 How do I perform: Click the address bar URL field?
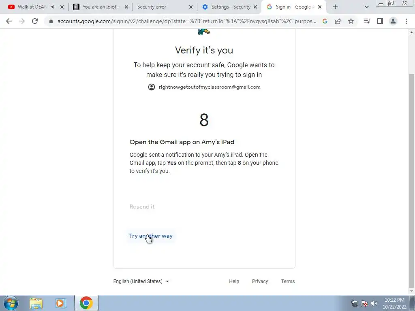pos(187,21)
